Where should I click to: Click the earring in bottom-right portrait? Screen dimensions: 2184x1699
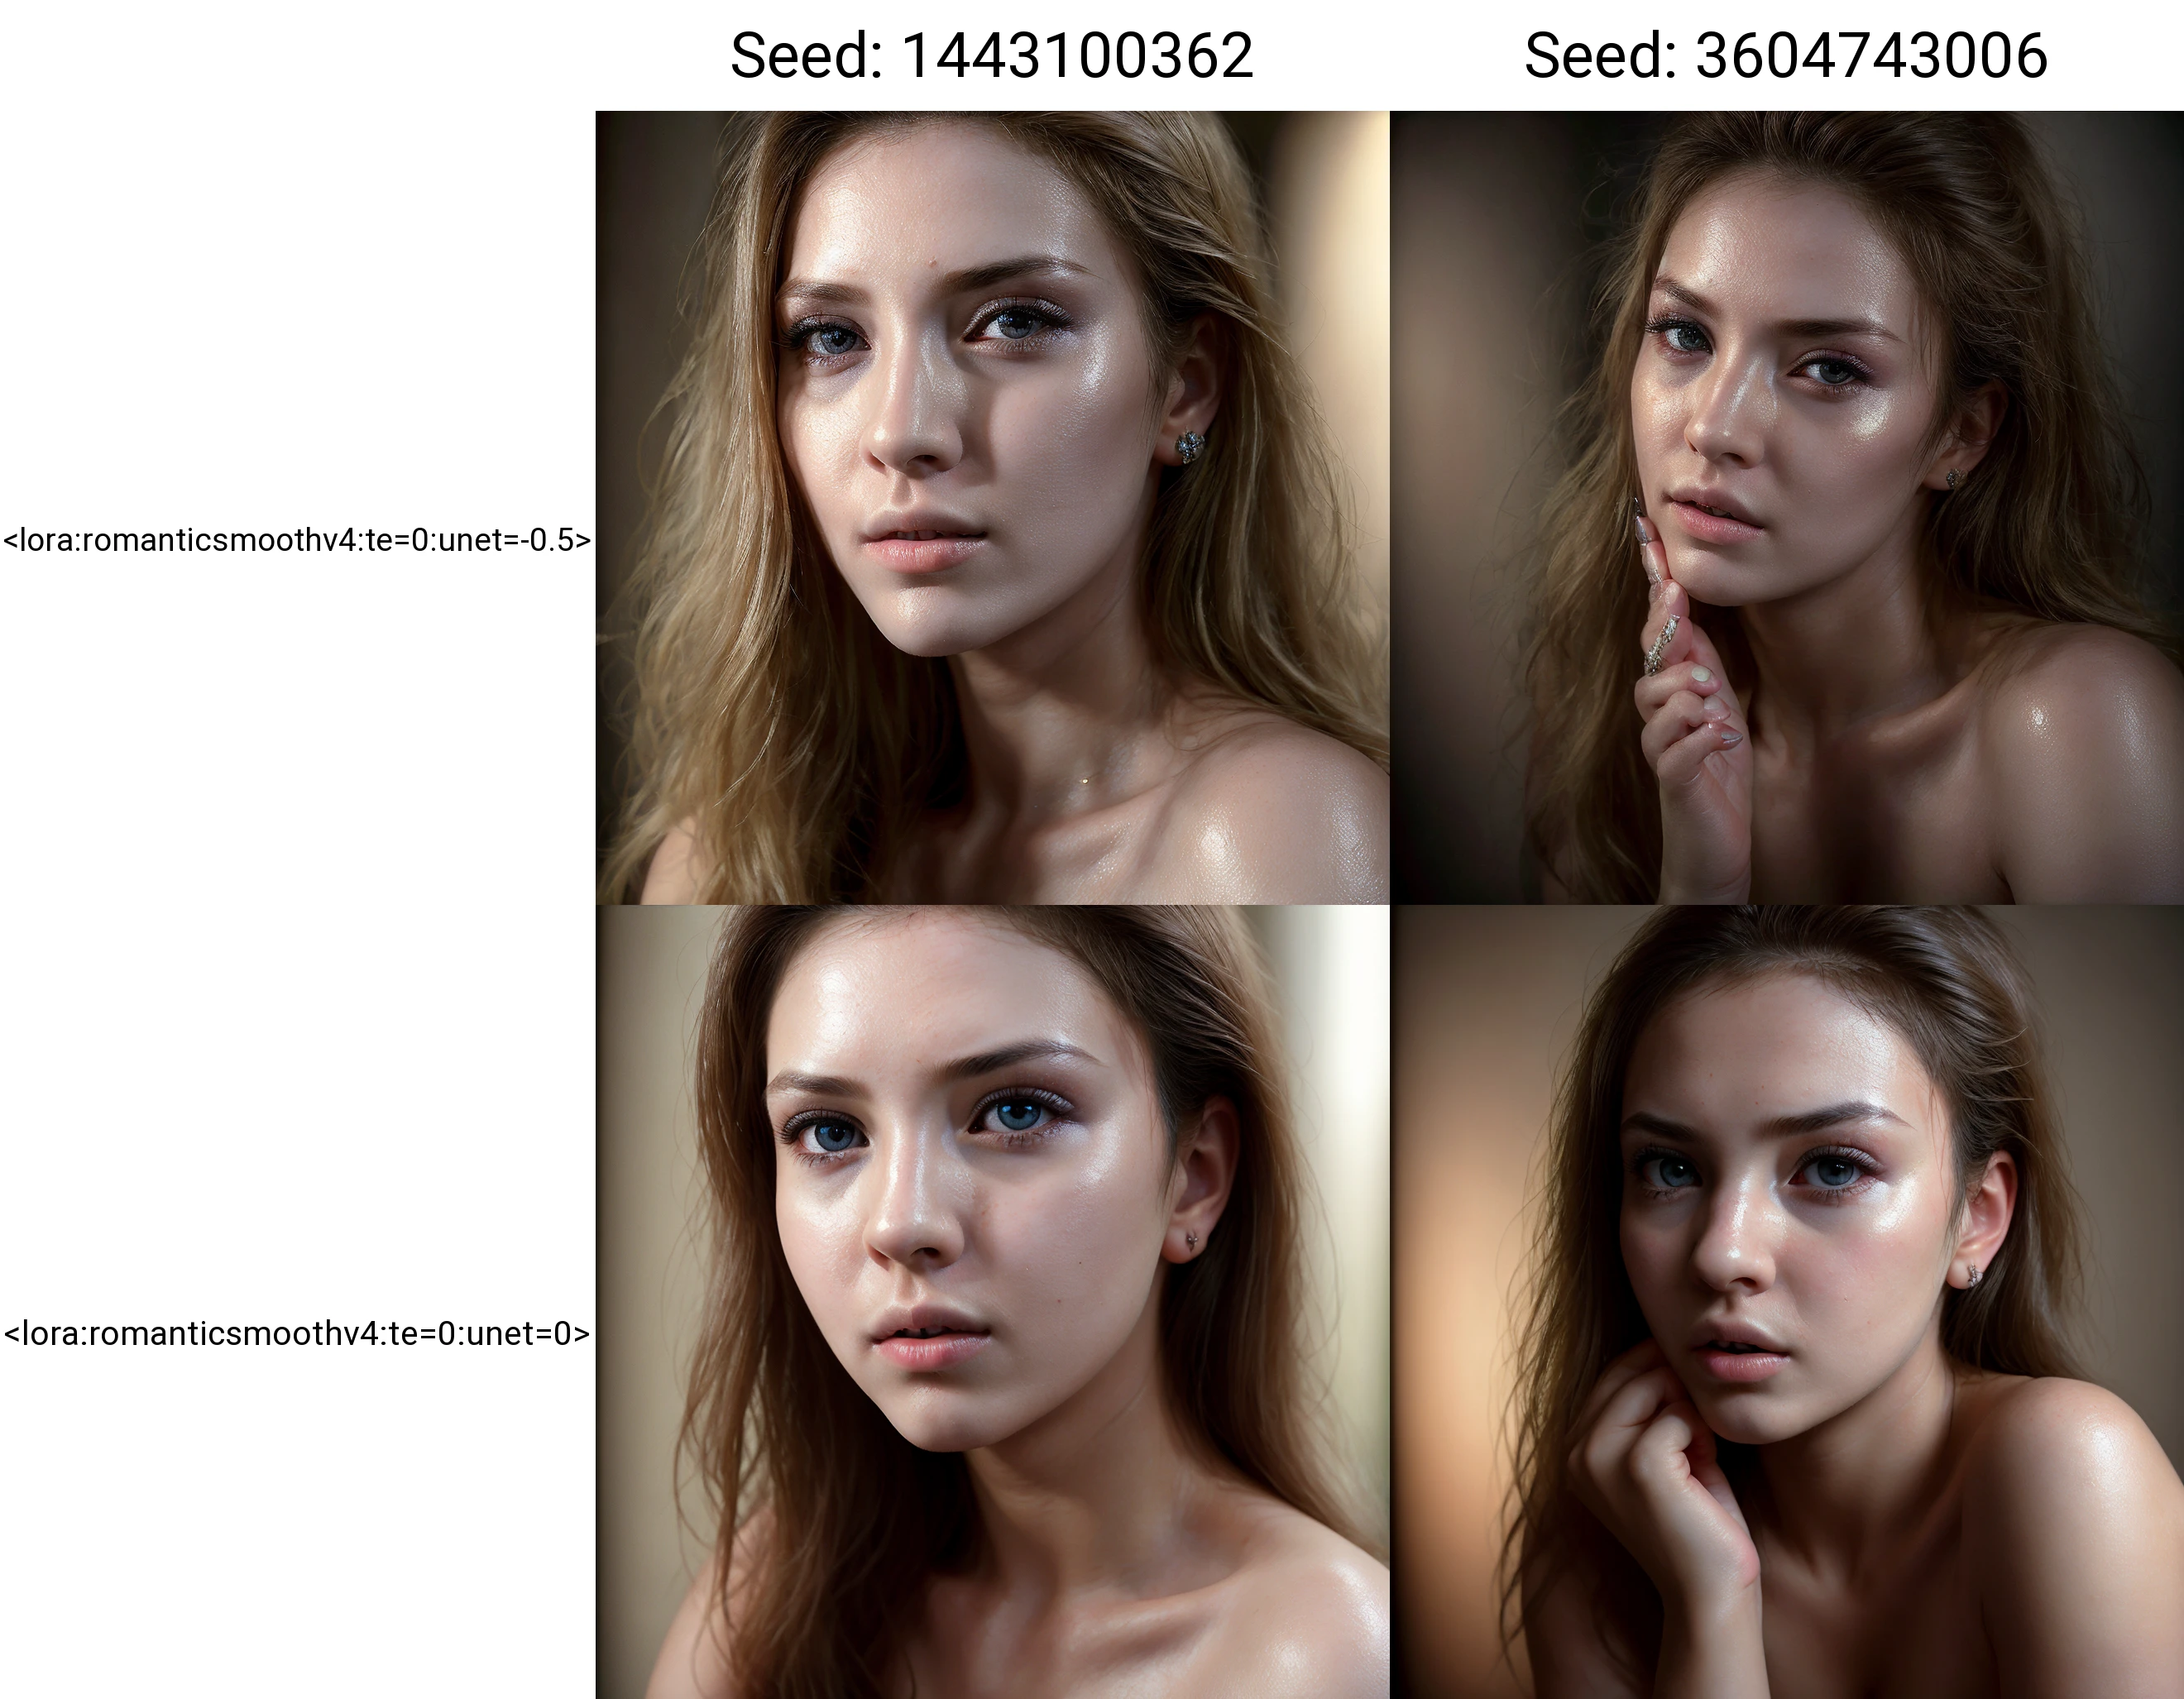coord(1974,1275)
